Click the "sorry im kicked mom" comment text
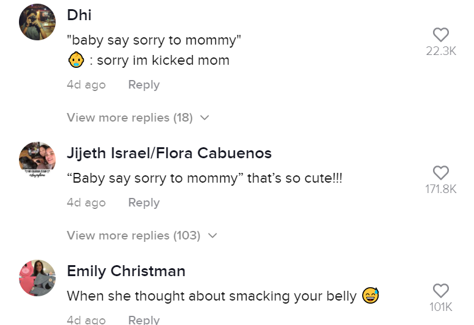This screenshot has width=474, height=325. [163, 60]
